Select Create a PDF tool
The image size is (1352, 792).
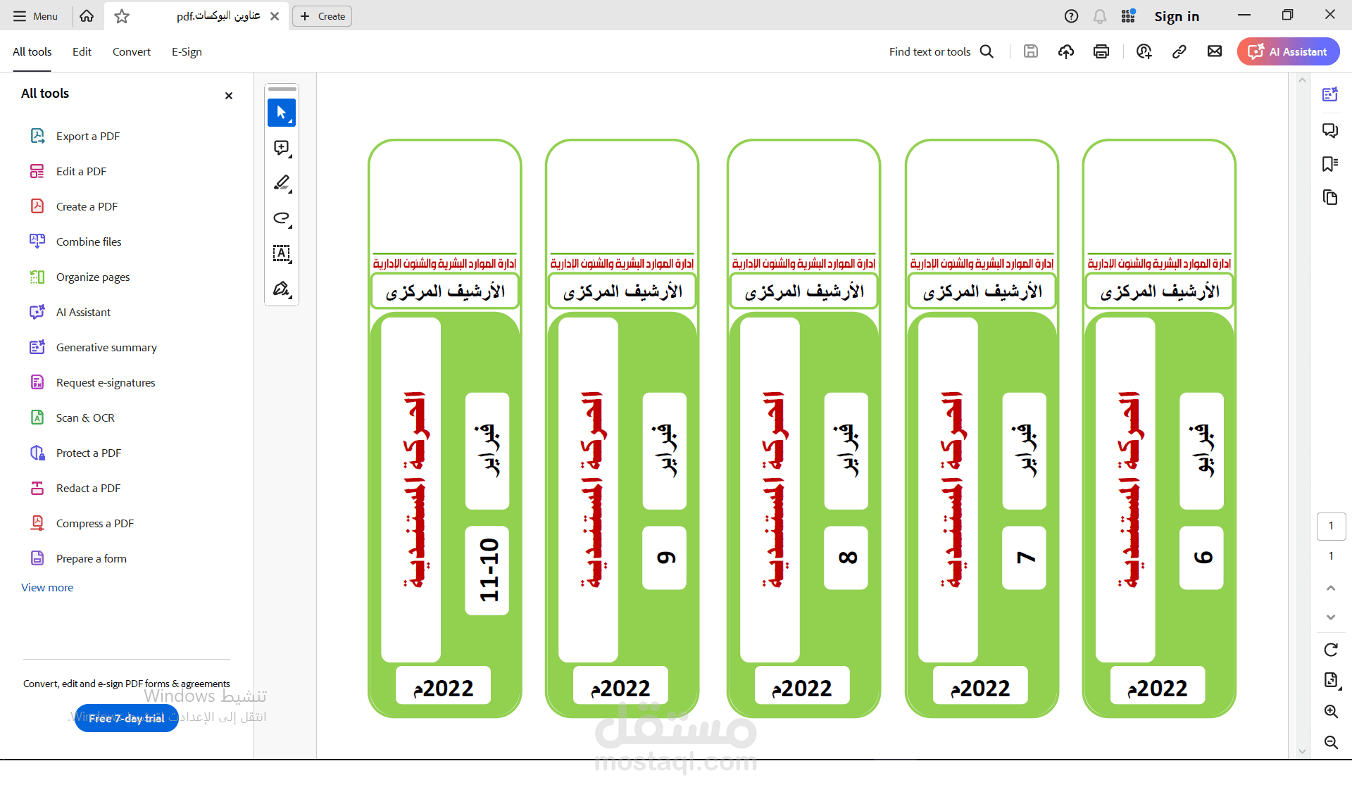click(74, 206)
